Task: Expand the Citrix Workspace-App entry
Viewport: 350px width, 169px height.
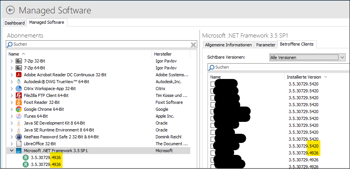Action: (11, 89)
